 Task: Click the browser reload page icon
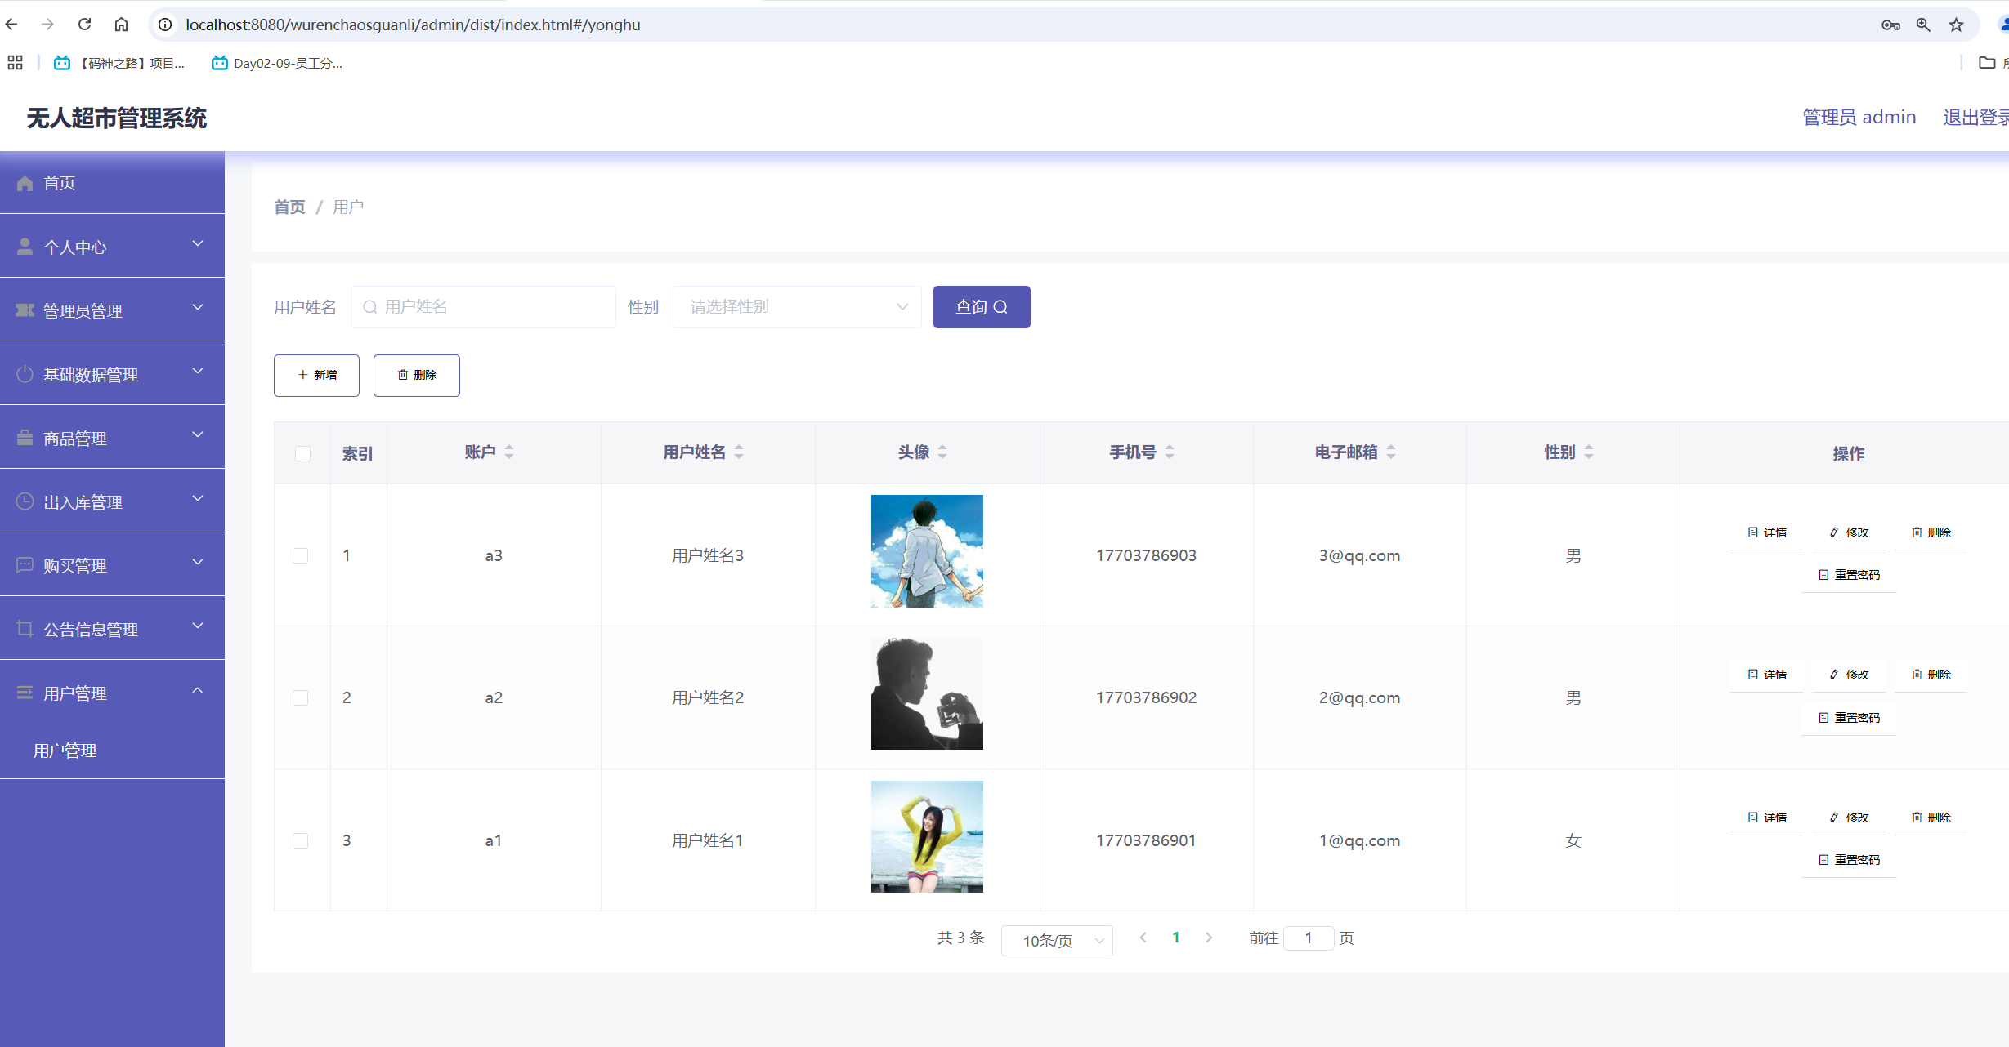84,25
